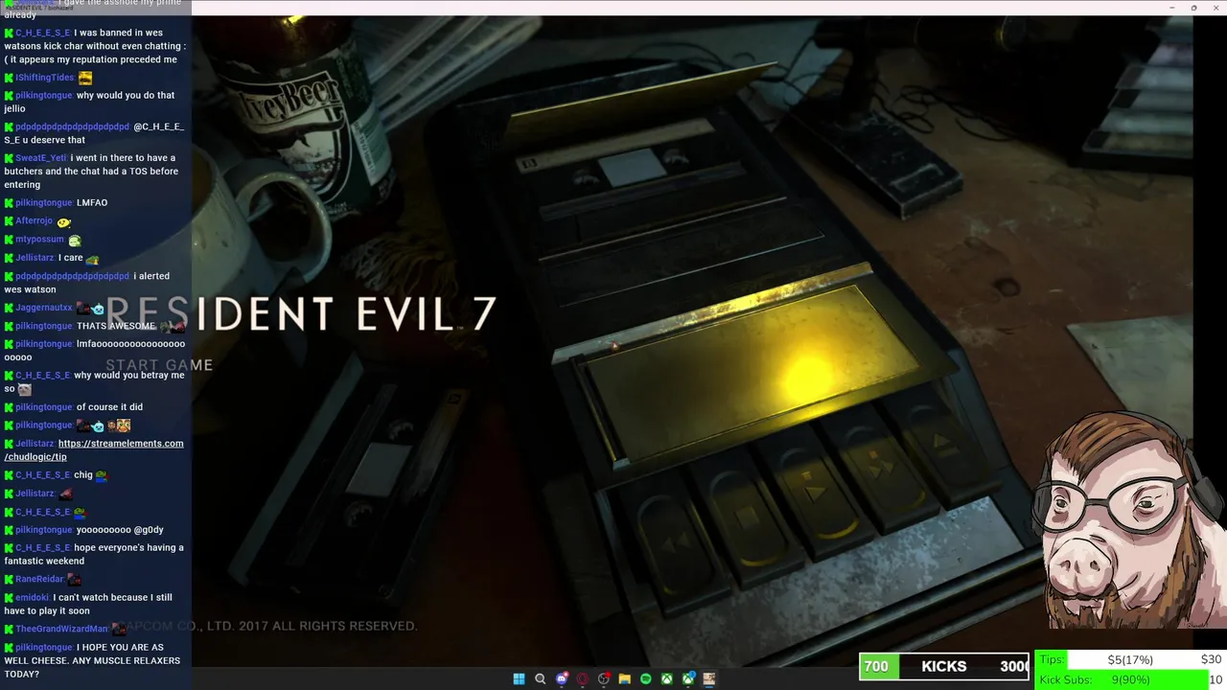
Task: Open taskbar Search
Action: click(x=540, y=678)
